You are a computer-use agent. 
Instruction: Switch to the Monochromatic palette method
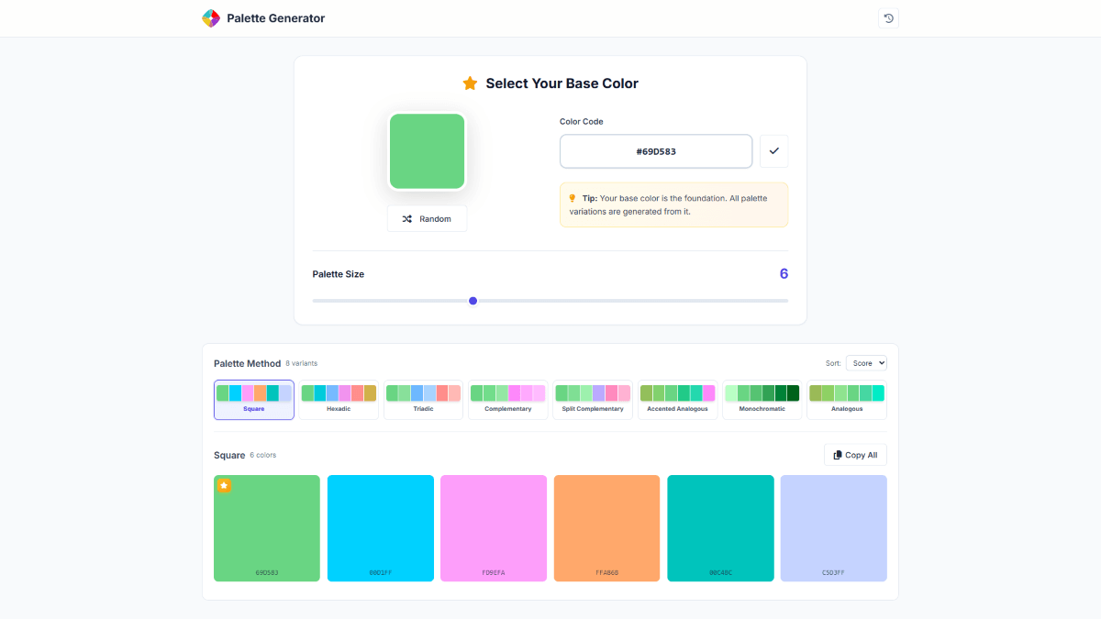(762, 400)
